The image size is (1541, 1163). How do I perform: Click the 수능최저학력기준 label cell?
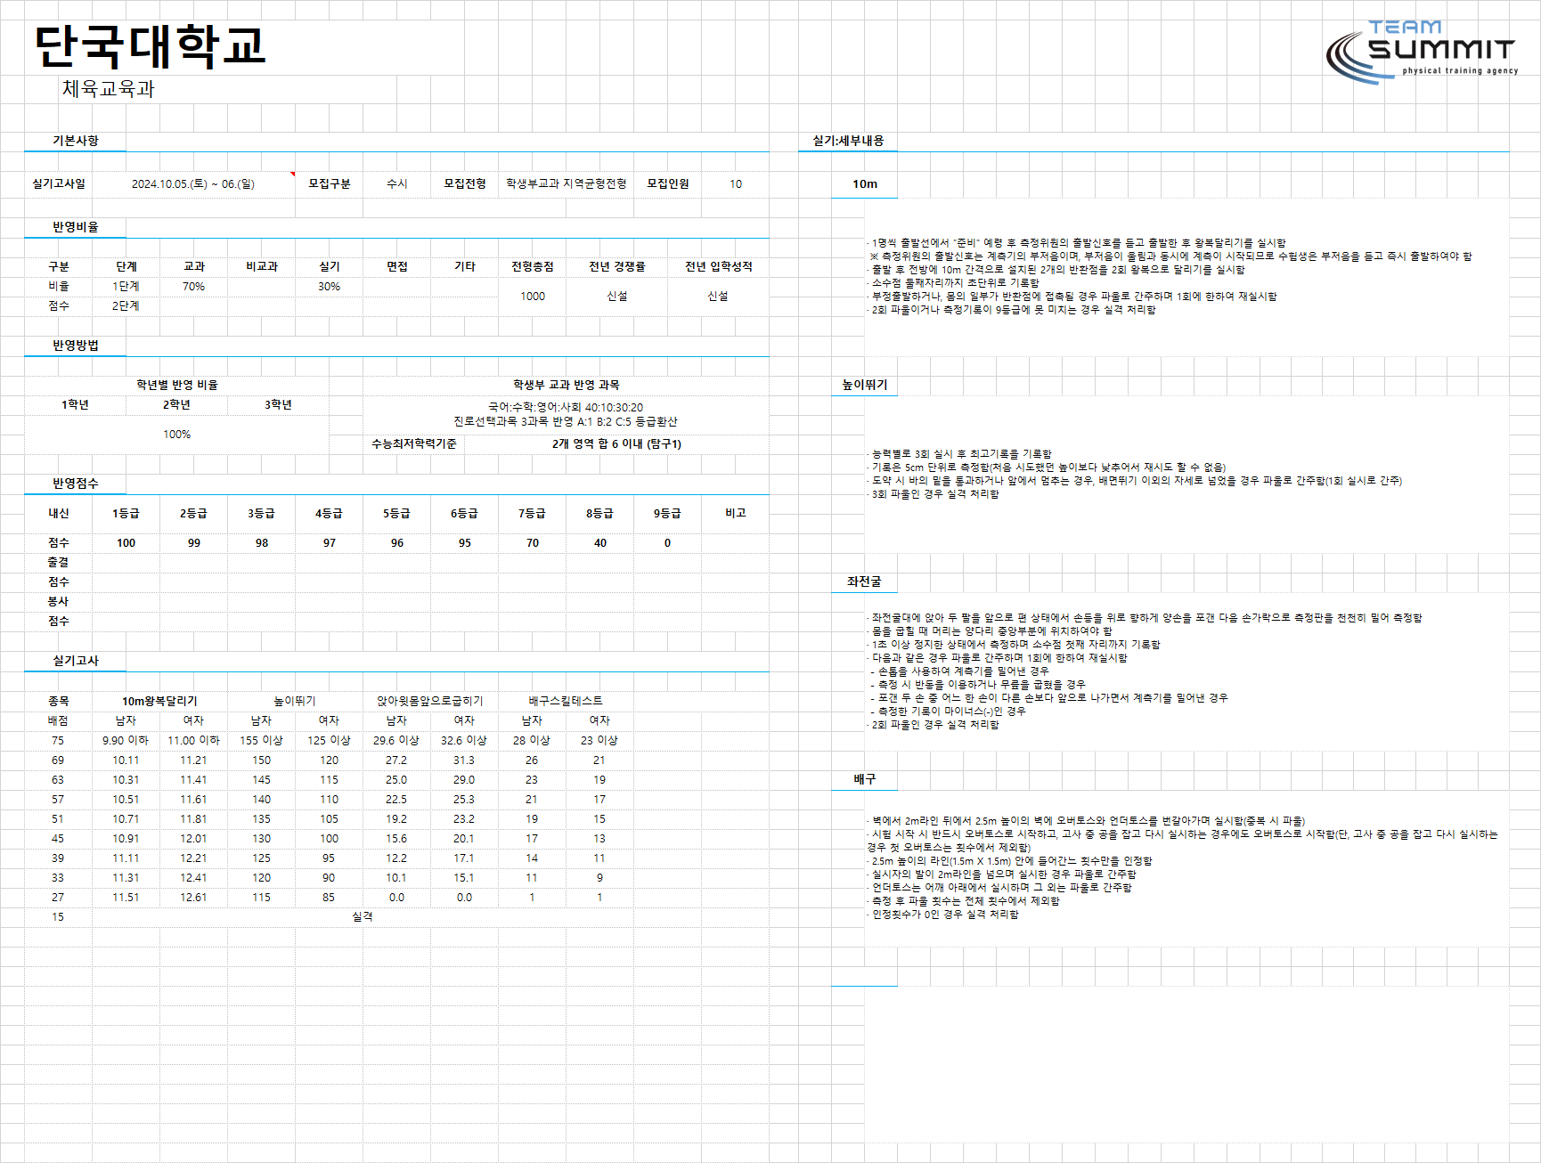414,443
